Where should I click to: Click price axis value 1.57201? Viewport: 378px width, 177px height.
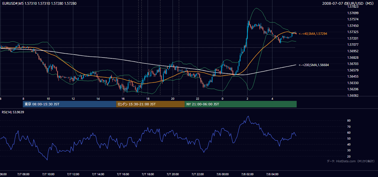[353, 38]
